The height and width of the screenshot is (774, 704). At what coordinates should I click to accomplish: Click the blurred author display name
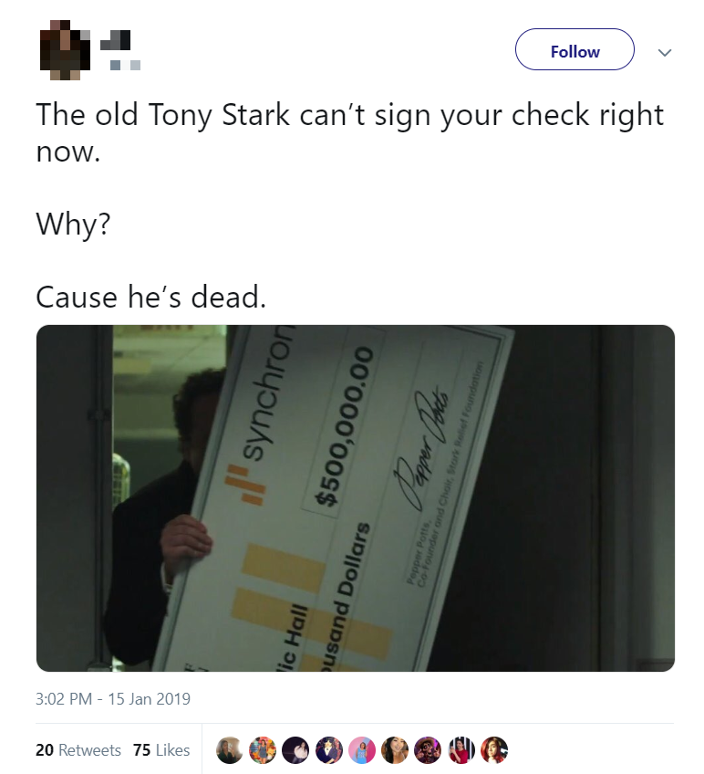(x=116, y=40)
